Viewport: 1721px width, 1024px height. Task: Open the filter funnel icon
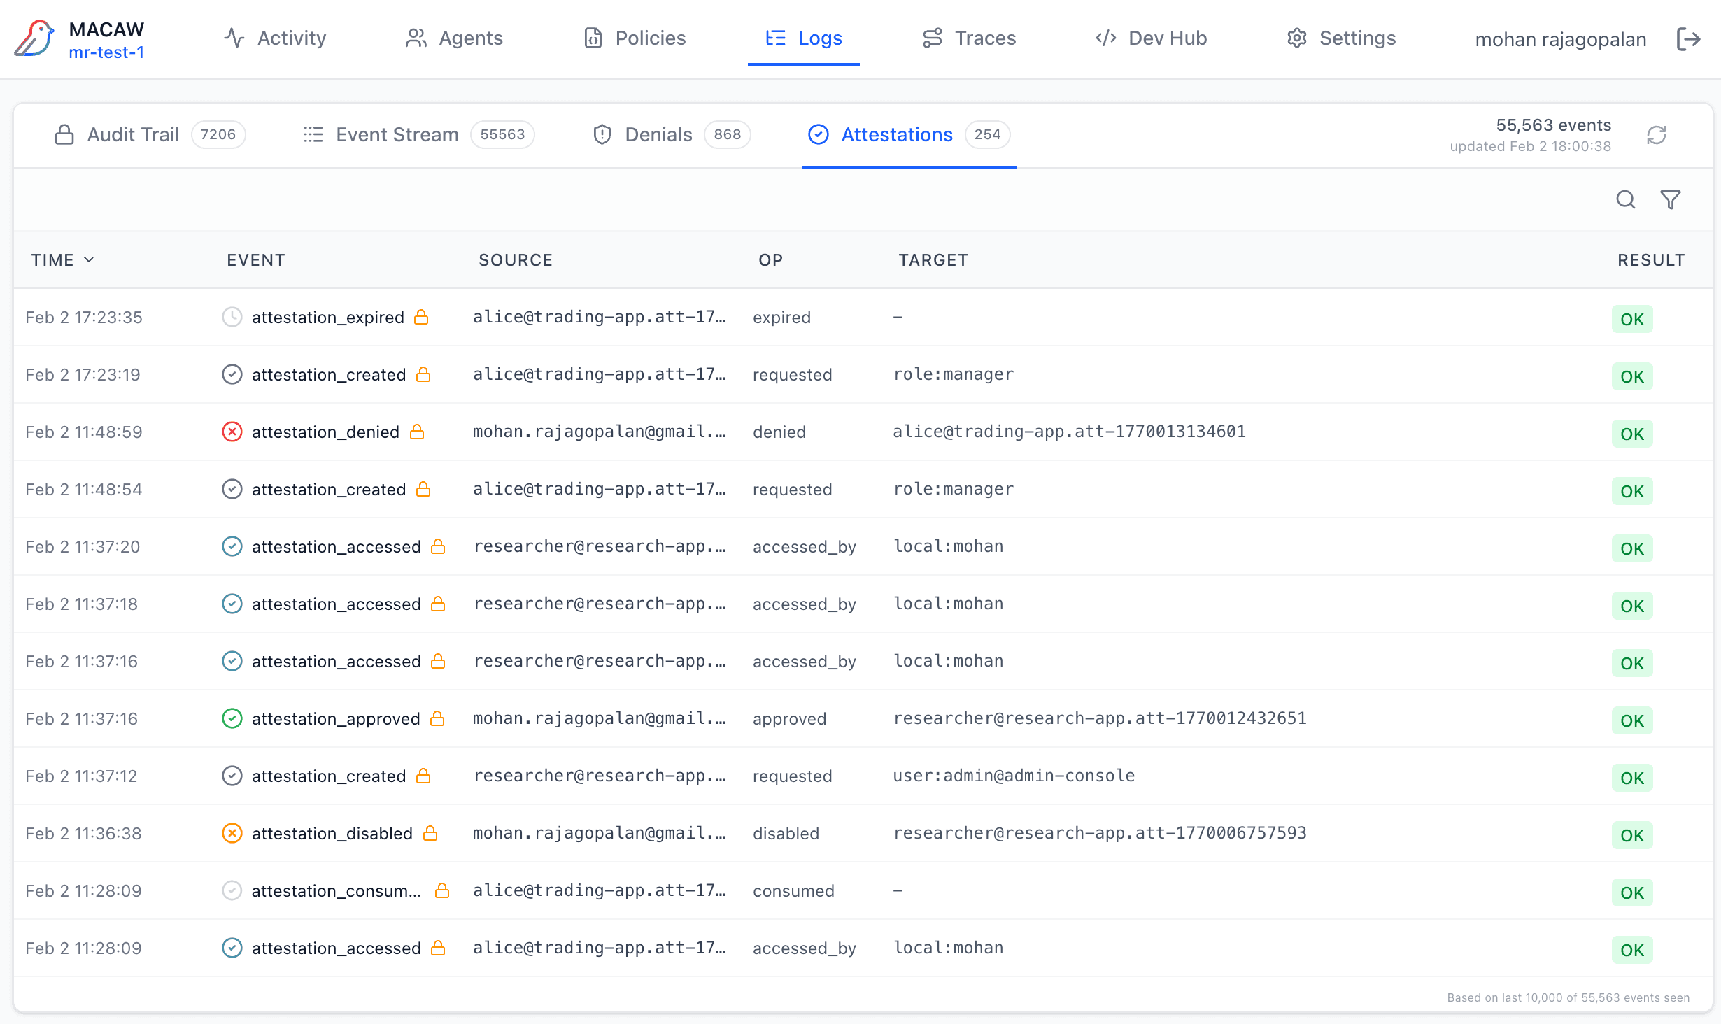coord(1670,200)
